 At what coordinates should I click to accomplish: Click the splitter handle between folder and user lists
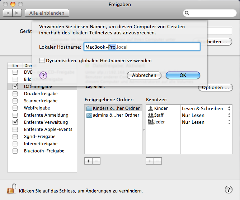[144, 130]
